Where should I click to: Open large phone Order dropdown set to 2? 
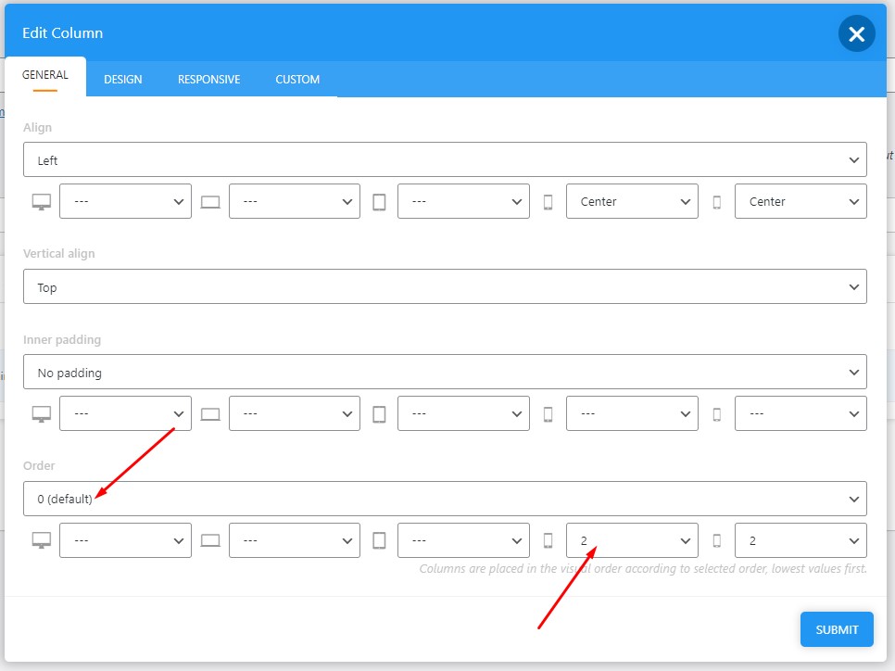coord(632,540)
